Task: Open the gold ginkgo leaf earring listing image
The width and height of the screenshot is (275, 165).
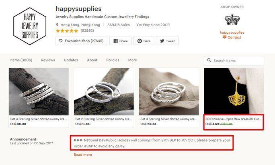Action: tap(234, 92)
